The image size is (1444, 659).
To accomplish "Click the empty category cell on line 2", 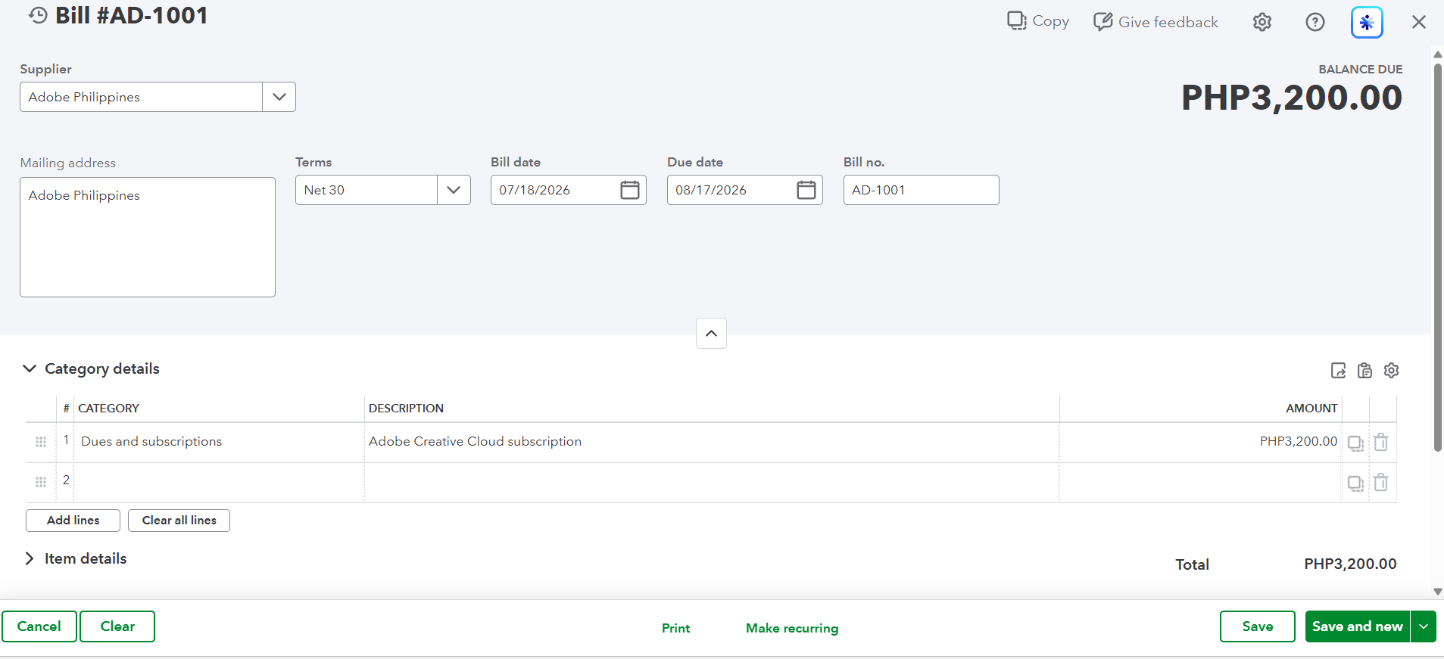I will point(219,482).
